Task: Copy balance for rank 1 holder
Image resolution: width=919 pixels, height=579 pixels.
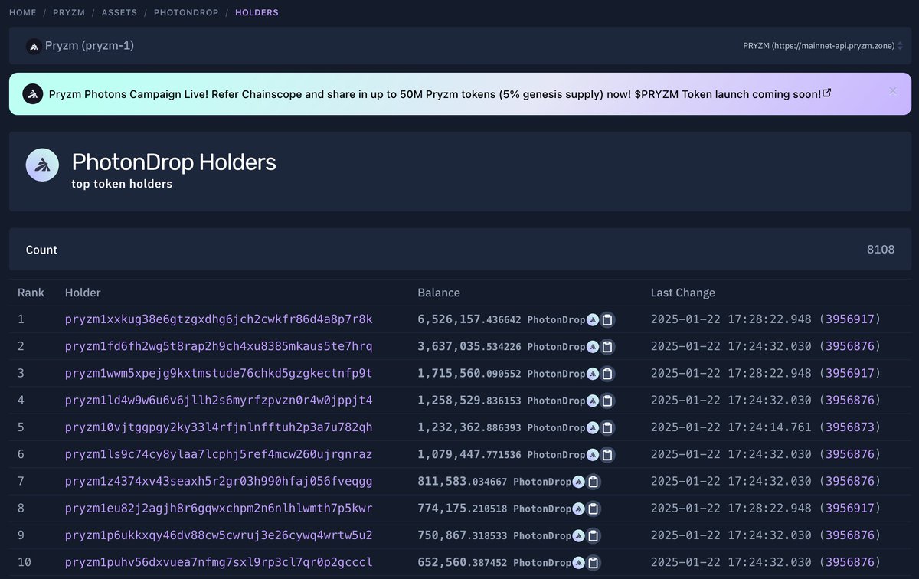Action: tap(607, 319)
